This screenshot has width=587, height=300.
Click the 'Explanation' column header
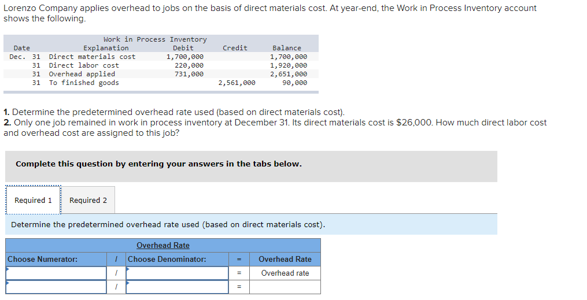pyautogui.click(x=106, y=48)
